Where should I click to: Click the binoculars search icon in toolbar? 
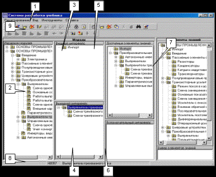[138, 27]
